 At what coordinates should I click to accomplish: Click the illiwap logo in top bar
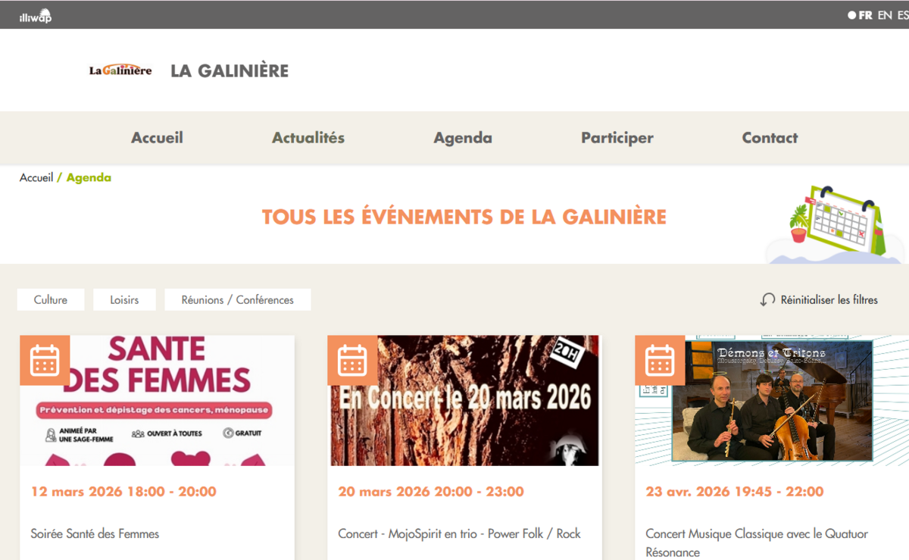[35, 15]
